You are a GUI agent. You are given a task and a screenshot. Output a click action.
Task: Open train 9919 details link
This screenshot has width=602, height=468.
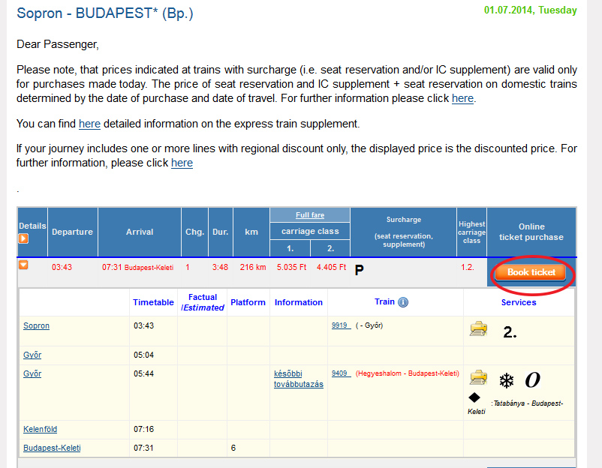coord(340,325)
